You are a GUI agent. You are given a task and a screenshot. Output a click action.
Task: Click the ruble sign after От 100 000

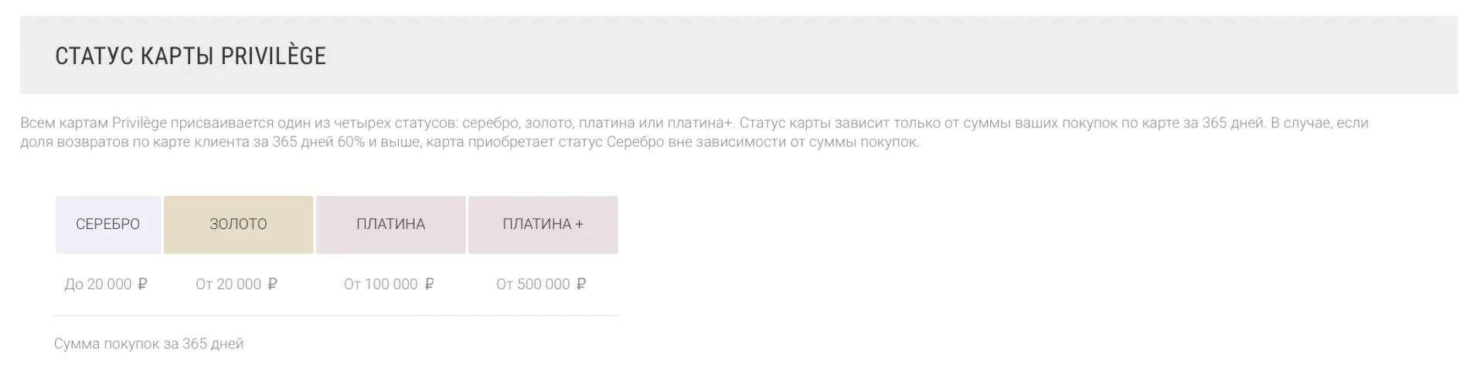pos(429,284)
